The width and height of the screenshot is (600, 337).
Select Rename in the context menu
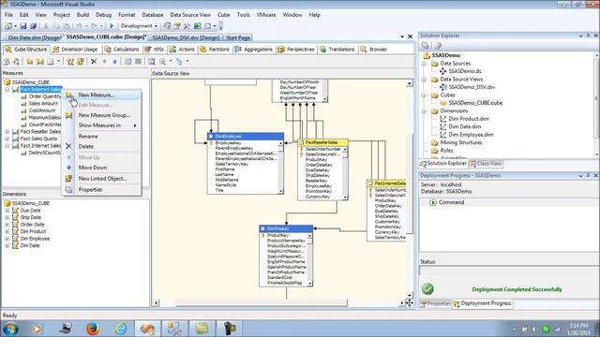(101, 136)
